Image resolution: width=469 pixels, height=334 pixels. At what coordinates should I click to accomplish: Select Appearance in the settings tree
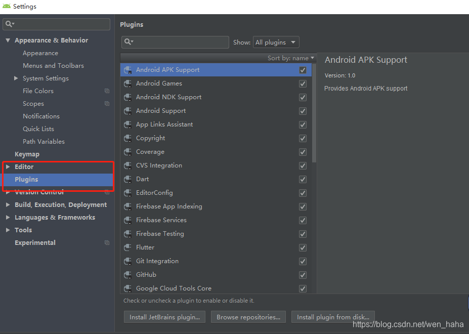coord(40,53)
